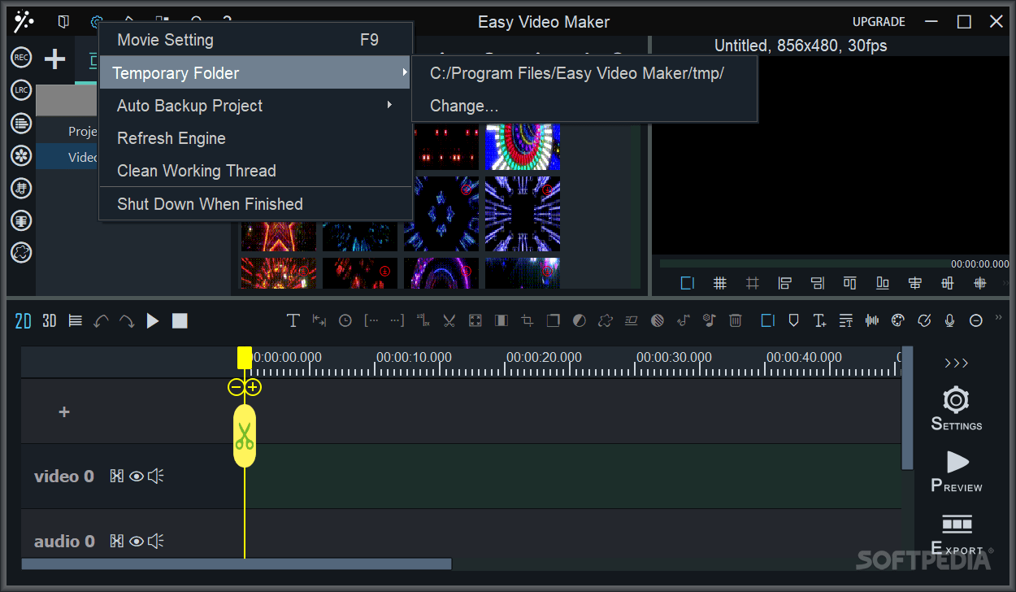Screen dimensions: 1016x592
Task: Toggle the dense grid overlay in preview
Action: (720, 283)
